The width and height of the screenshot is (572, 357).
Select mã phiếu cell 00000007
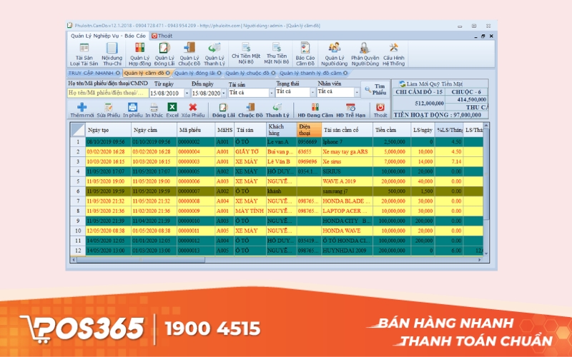pyautogui.click(x=196, y=191)
